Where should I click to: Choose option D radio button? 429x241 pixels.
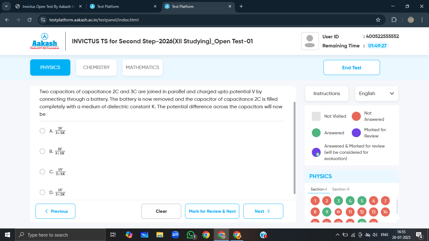(x=42, y=192)
